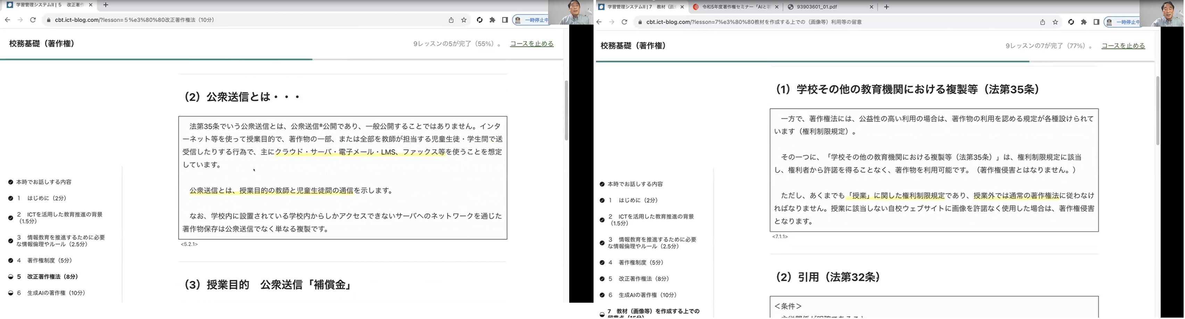This screenshot has height=319, width=1185.
Task: Click コースを止める in the right window
Action: pos(1124,46)
